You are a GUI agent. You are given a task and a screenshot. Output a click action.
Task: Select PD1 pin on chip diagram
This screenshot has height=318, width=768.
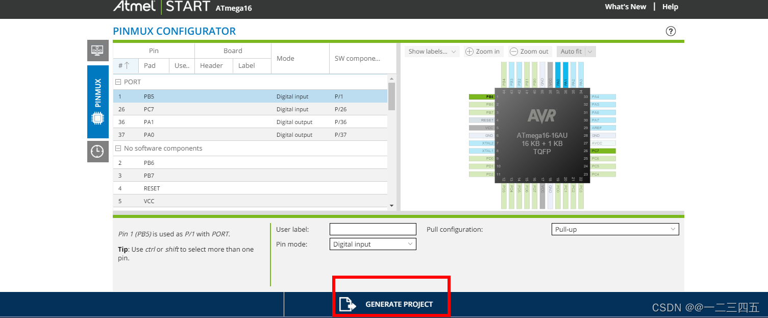click(482, 166)
